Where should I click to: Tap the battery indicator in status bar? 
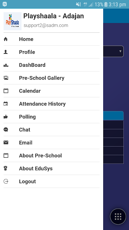[x=106, y=4]
